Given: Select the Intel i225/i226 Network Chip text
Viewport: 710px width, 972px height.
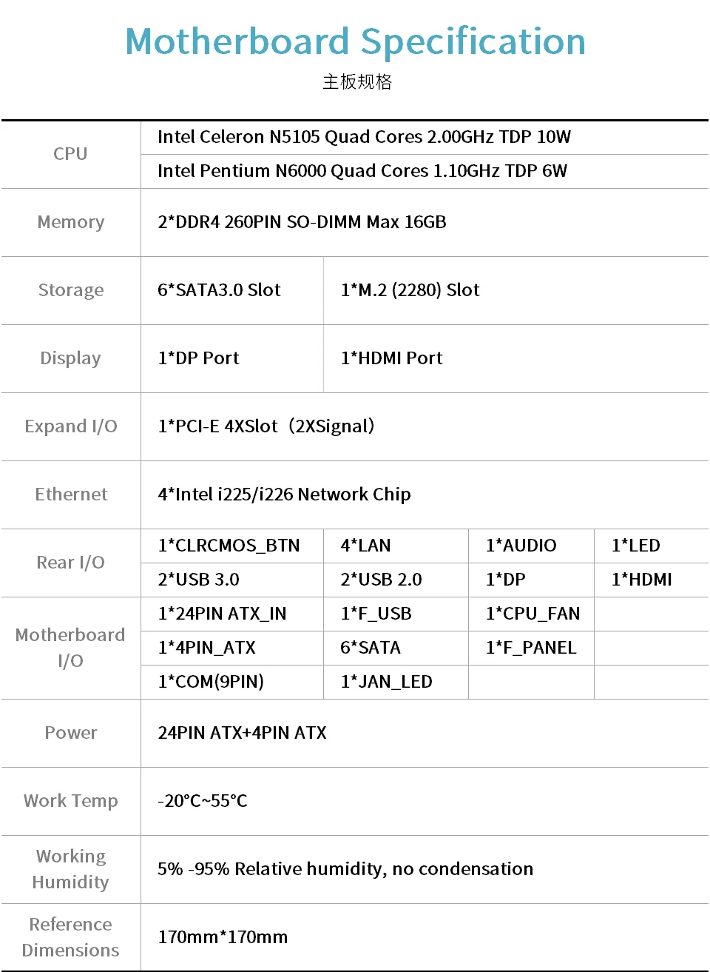Looking at the screenshot, I should pyautogui.click(x=284, y=495).
